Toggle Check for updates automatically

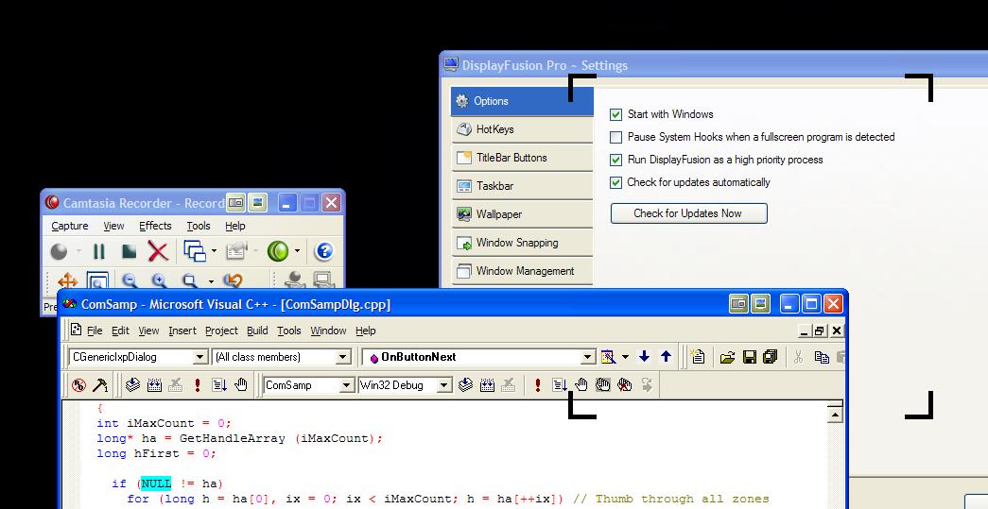(616, 182)
